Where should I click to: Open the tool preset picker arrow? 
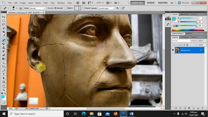[x=8, y=8]
